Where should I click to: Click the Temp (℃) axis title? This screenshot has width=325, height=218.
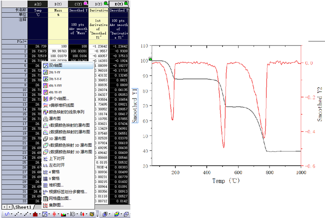[226, 181]
